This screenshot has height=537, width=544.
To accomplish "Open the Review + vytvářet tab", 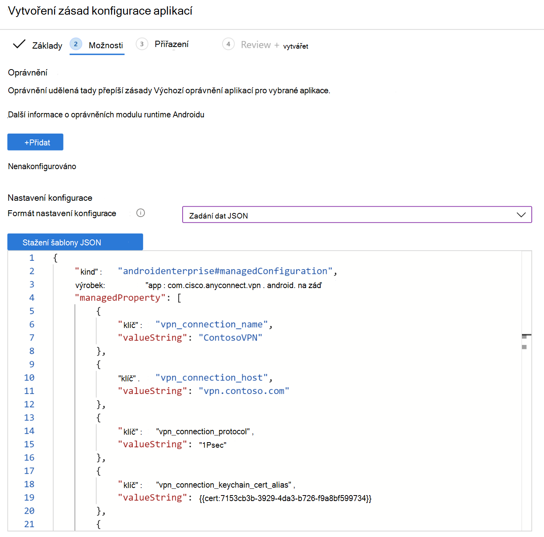I will [275, 45].
